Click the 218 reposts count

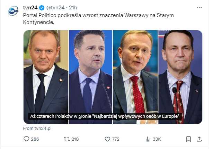(x=75, y=139)
